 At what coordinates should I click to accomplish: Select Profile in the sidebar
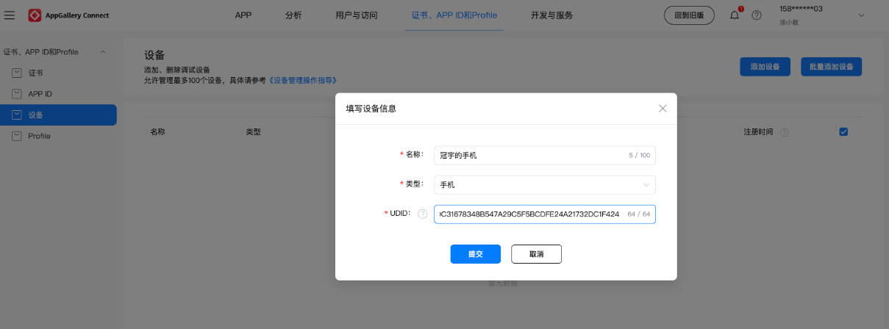click(x=39, y=136)
